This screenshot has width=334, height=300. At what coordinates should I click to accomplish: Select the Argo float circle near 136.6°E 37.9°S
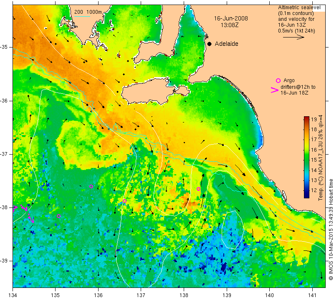[124, 201]
